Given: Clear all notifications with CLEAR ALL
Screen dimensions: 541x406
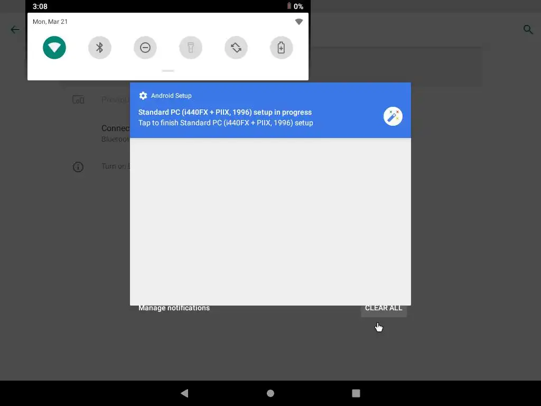Looking at the screenshot, I should point(384,308).
